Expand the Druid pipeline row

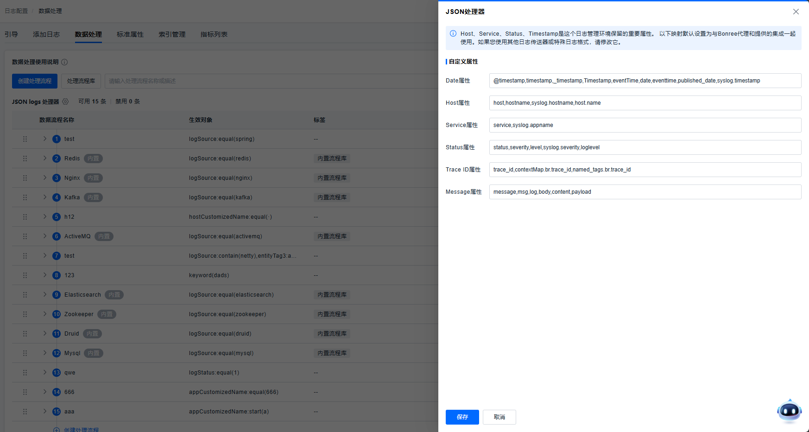click(45, 334)
